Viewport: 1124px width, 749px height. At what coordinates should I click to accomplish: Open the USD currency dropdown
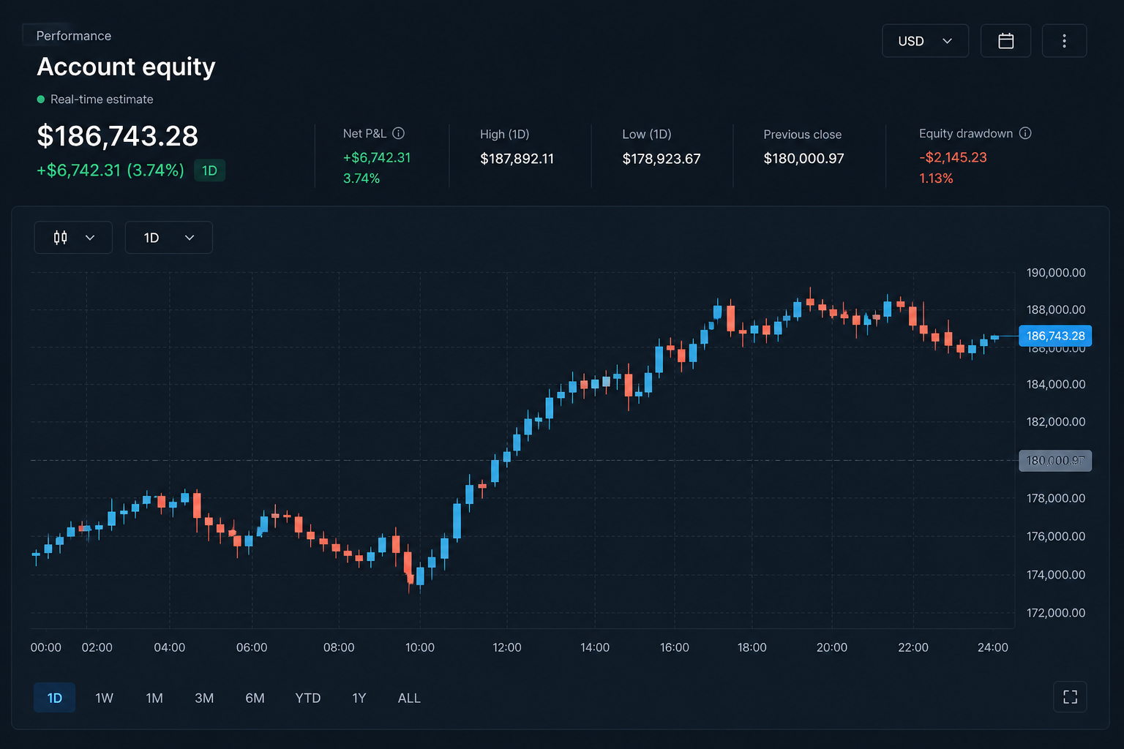[x=925, y=41]
